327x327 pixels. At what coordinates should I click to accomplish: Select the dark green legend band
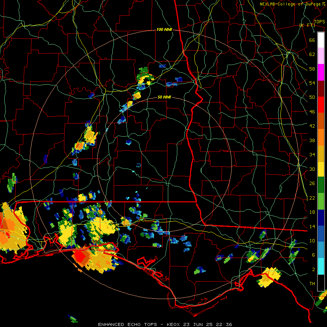pyautogui.click(x=321, y=185)
